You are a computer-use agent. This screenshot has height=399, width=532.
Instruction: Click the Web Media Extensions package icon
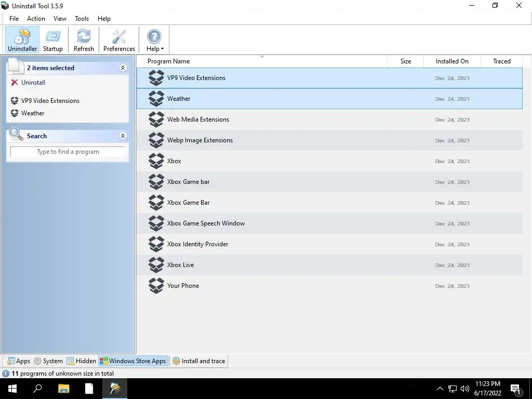156,119
